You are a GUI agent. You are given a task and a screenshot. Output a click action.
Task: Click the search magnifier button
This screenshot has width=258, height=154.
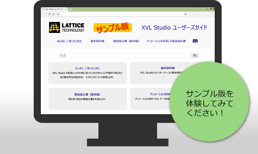pos(195,56)
